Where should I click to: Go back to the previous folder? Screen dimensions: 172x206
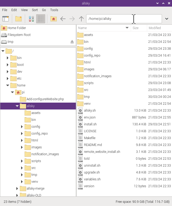tap(63, 19)
